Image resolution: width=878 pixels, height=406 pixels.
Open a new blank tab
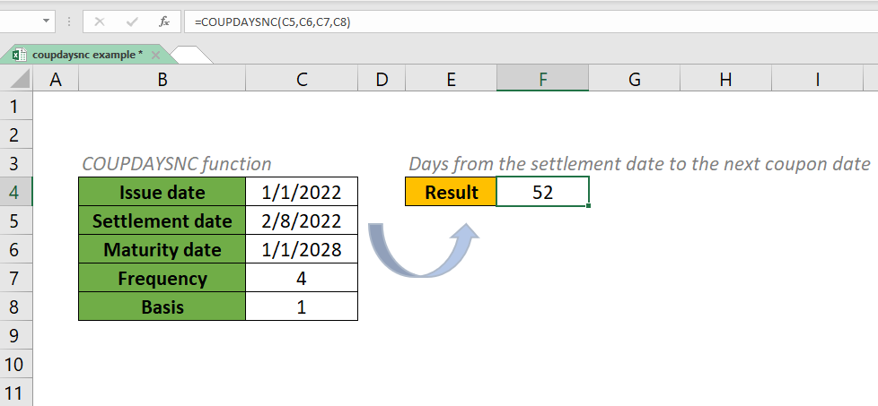[190, 55]
